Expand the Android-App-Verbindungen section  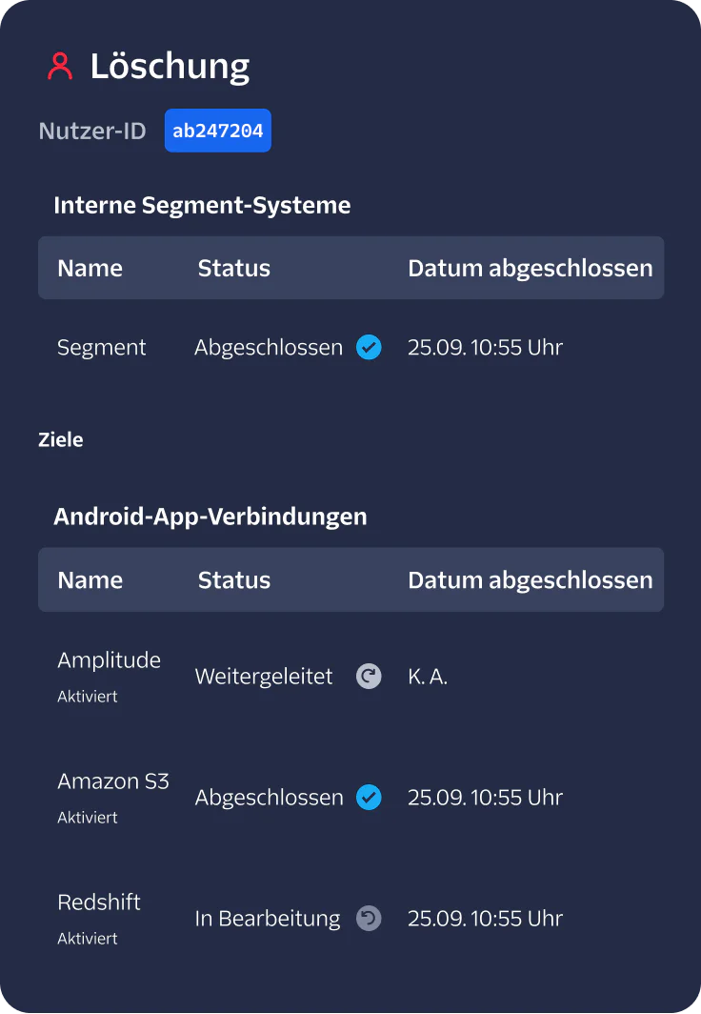click(x=210, y=516)
